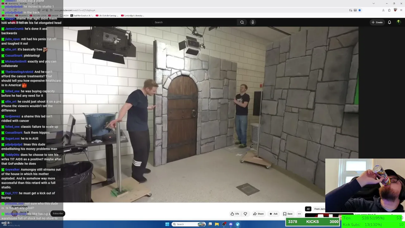
Task: Open the JAZZA bookmarks folder
Action: coord(65,16)
